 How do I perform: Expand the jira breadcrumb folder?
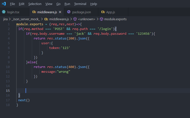tap(5, 19)
